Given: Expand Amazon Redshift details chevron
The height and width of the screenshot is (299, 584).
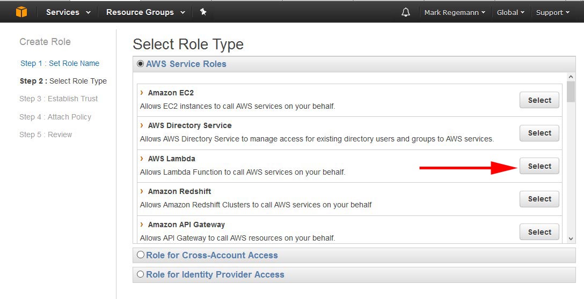Looking at the screenshot, I should [x=142, y=191].
